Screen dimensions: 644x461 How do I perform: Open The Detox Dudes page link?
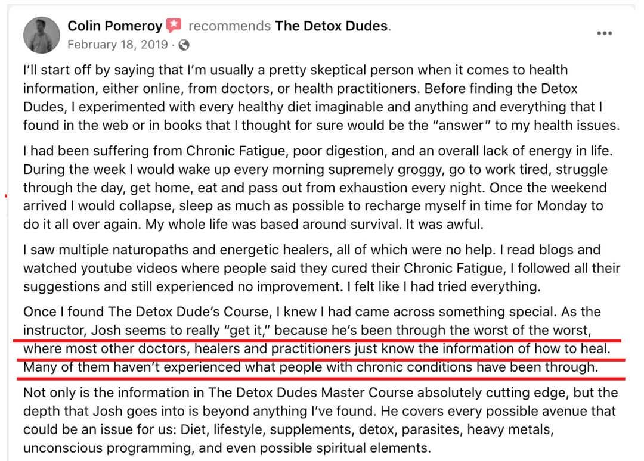[x=332, y=26]
